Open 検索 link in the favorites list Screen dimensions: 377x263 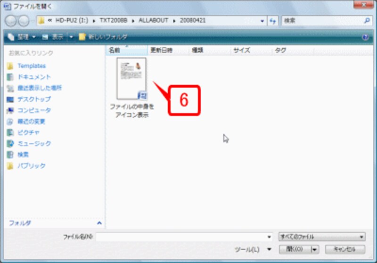pyautogui.click(x=23, y=155)
